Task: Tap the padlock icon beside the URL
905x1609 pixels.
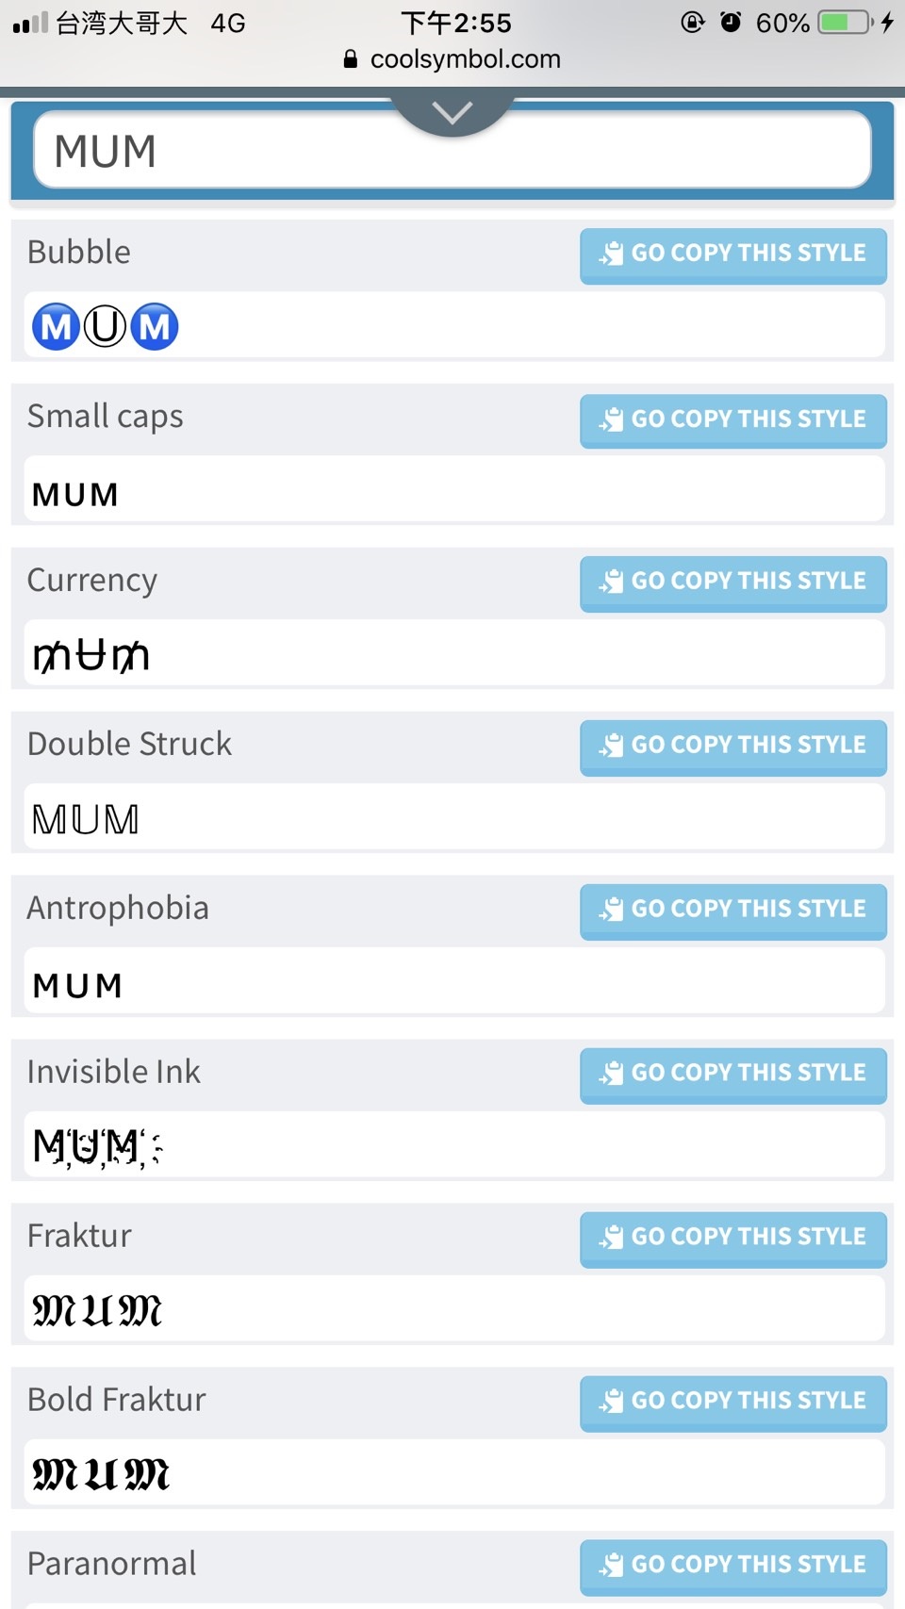Action: [x=351, y=59]
